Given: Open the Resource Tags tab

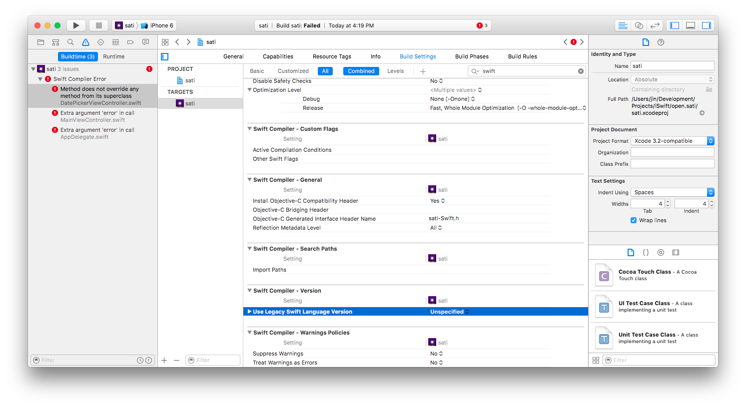Looking at the screenshot, I should click(x=332, y=56).
